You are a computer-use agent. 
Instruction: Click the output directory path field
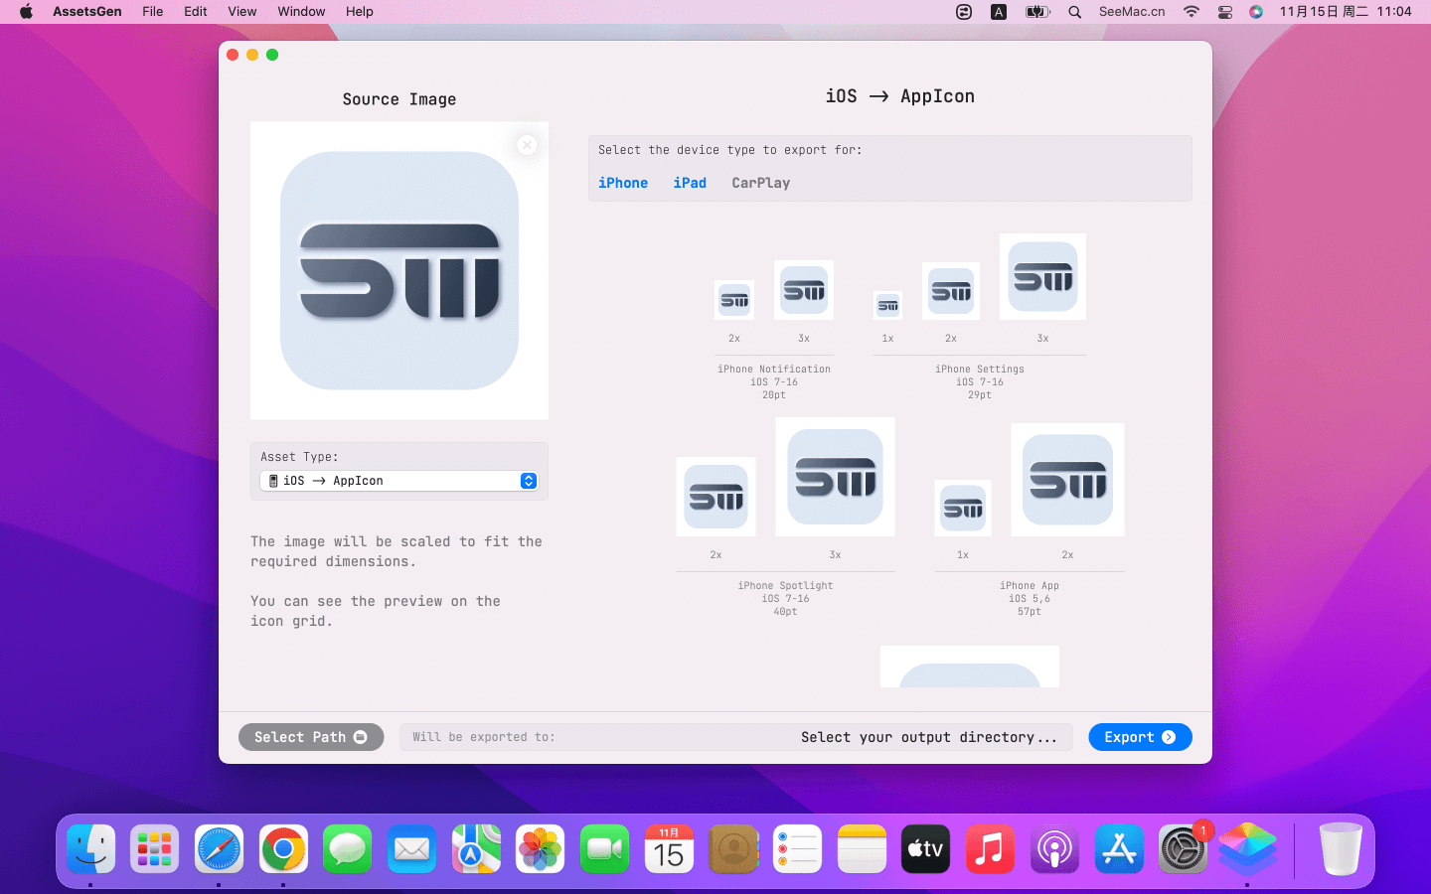(735, 737)
